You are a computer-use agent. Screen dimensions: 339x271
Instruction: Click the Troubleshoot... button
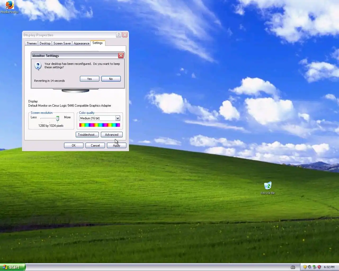87,135
